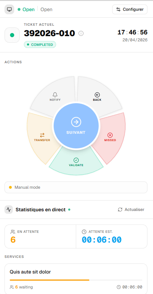Click the info icon beside ticket 392026-010
This screenshot has width=153, height=294.
pos(81,33)
